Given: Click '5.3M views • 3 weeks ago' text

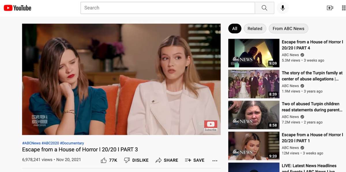Looking at the screenshot, I should tap(303, 60).
